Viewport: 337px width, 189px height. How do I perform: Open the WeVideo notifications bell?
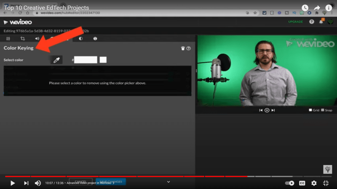(x=321, y=22)
